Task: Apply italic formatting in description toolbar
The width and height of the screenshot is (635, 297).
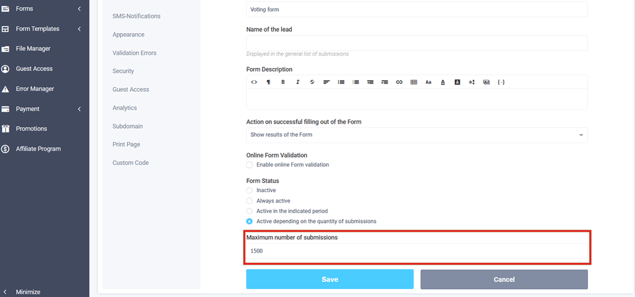Action: [298, 82]
